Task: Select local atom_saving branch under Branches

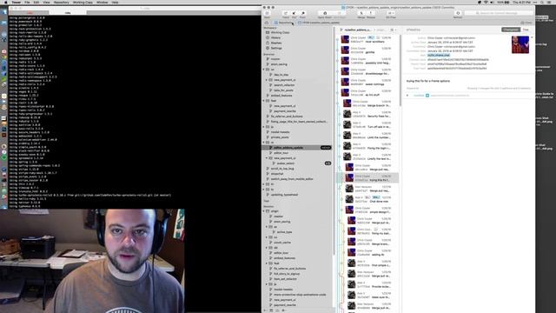Action: tap(279, 64)
